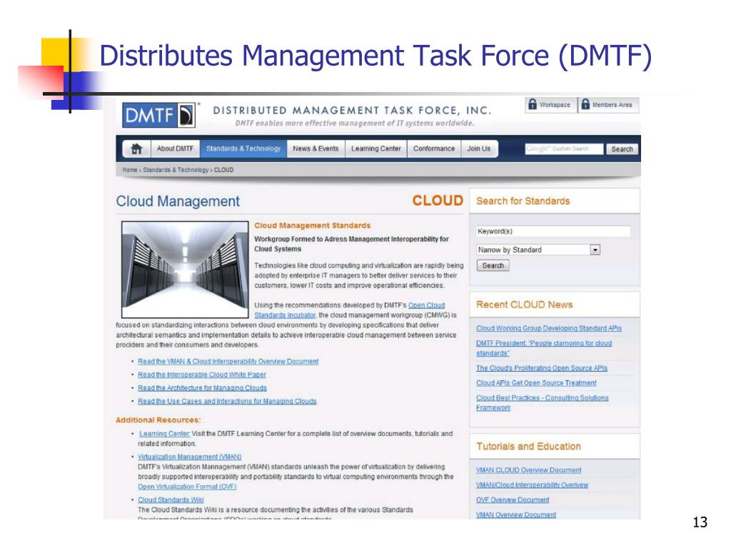This screenshot has height=548, width=731.
Task: Open Read the Architecture for Managing Clouds
Action: pos(202,387)
